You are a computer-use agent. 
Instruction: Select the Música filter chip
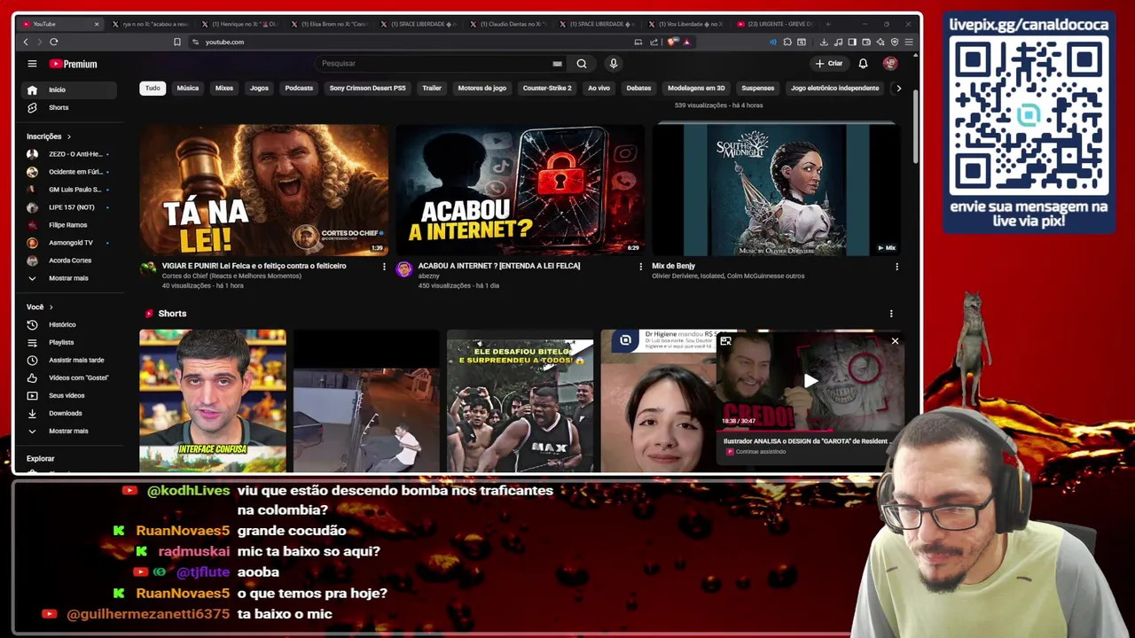tap(187, 88)
